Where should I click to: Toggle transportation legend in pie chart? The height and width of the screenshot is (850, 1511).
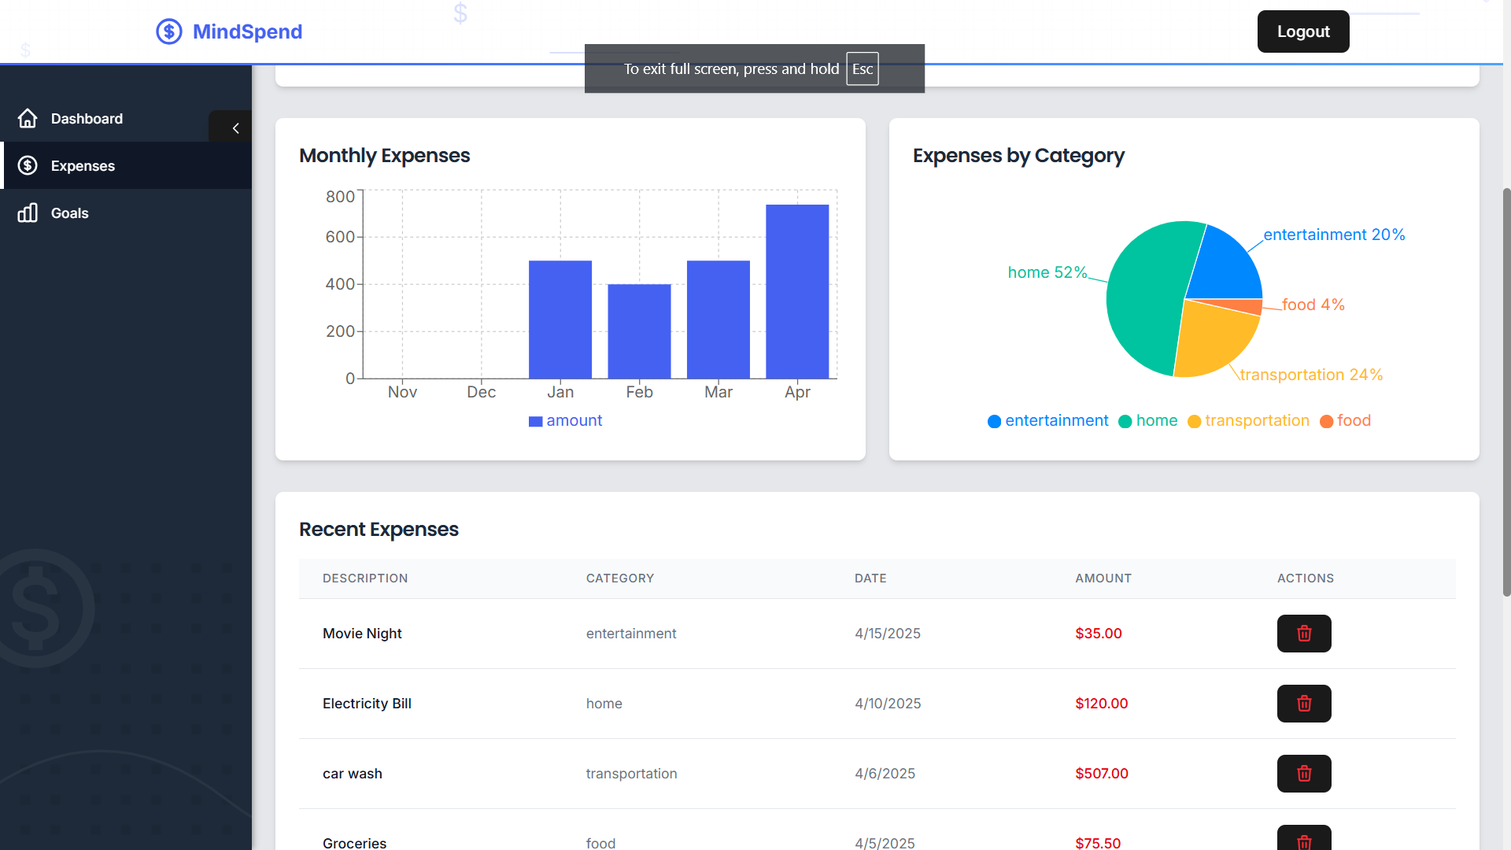point(1248,421)
